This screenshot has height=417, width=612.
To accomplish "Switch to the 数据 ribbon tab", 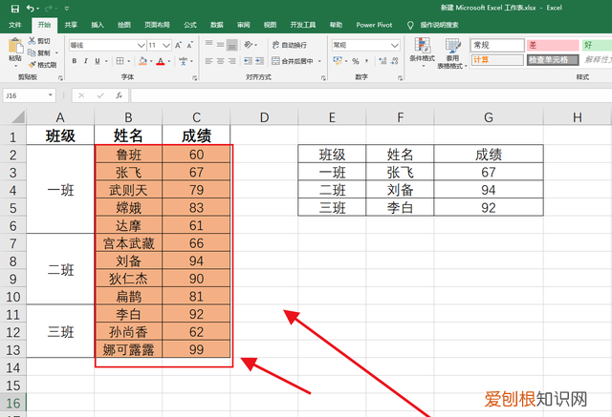I will click(x=217, y=25).
